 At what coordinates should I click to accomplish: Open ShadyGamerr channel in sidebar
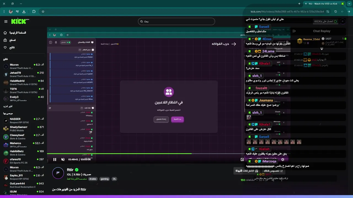[24, 129]
